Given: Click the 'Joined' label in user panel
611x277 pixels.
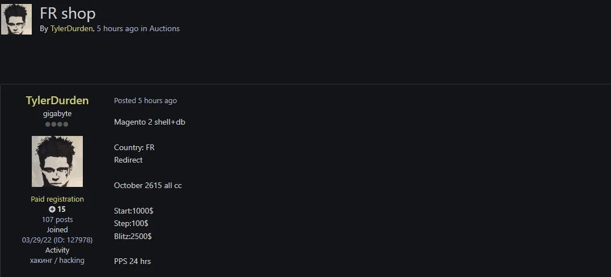Looking at the screenshot, I should [57, 230].
